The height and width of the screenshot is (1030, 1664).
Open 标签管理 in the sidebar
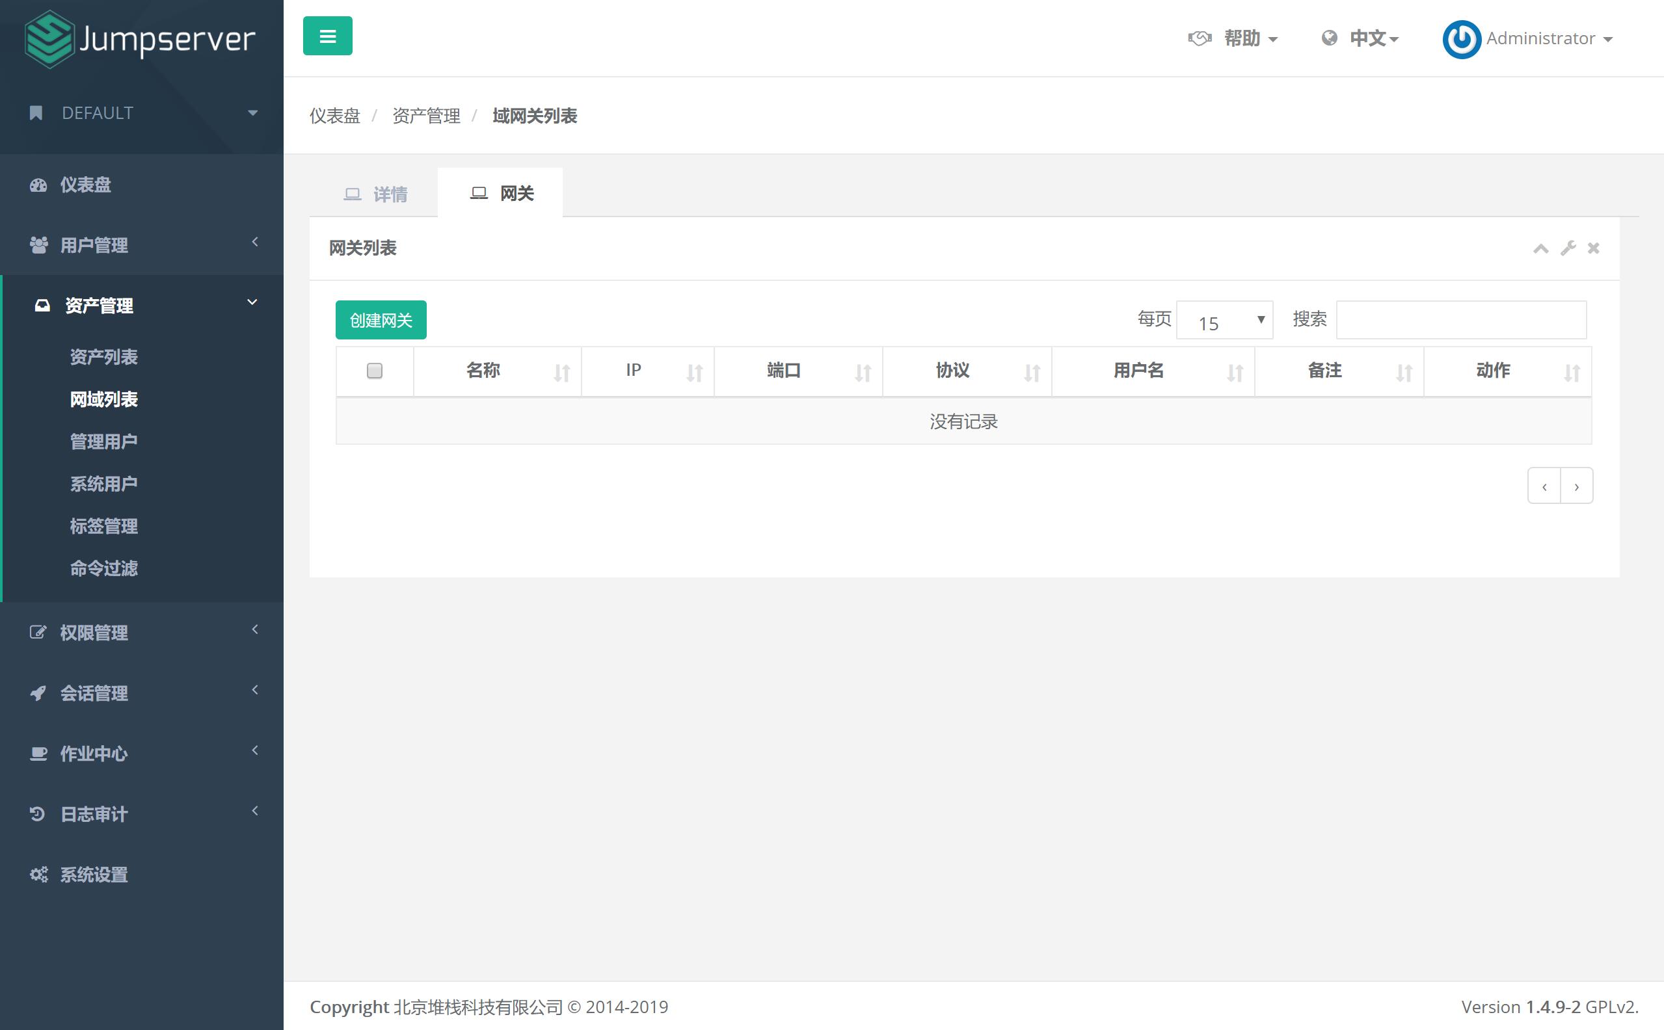103,526
